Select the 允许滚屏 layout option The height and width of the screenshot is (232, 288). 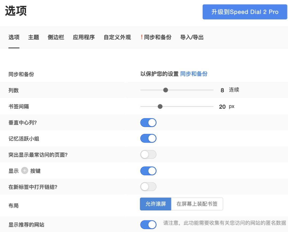(155, 204)
